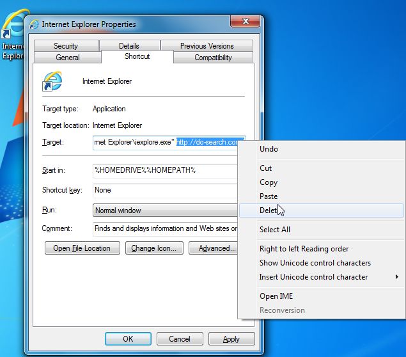Click in the Start in field

165,170
